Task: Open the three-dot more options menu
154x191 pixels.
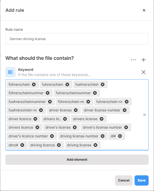Action: (x=133, y=60)
